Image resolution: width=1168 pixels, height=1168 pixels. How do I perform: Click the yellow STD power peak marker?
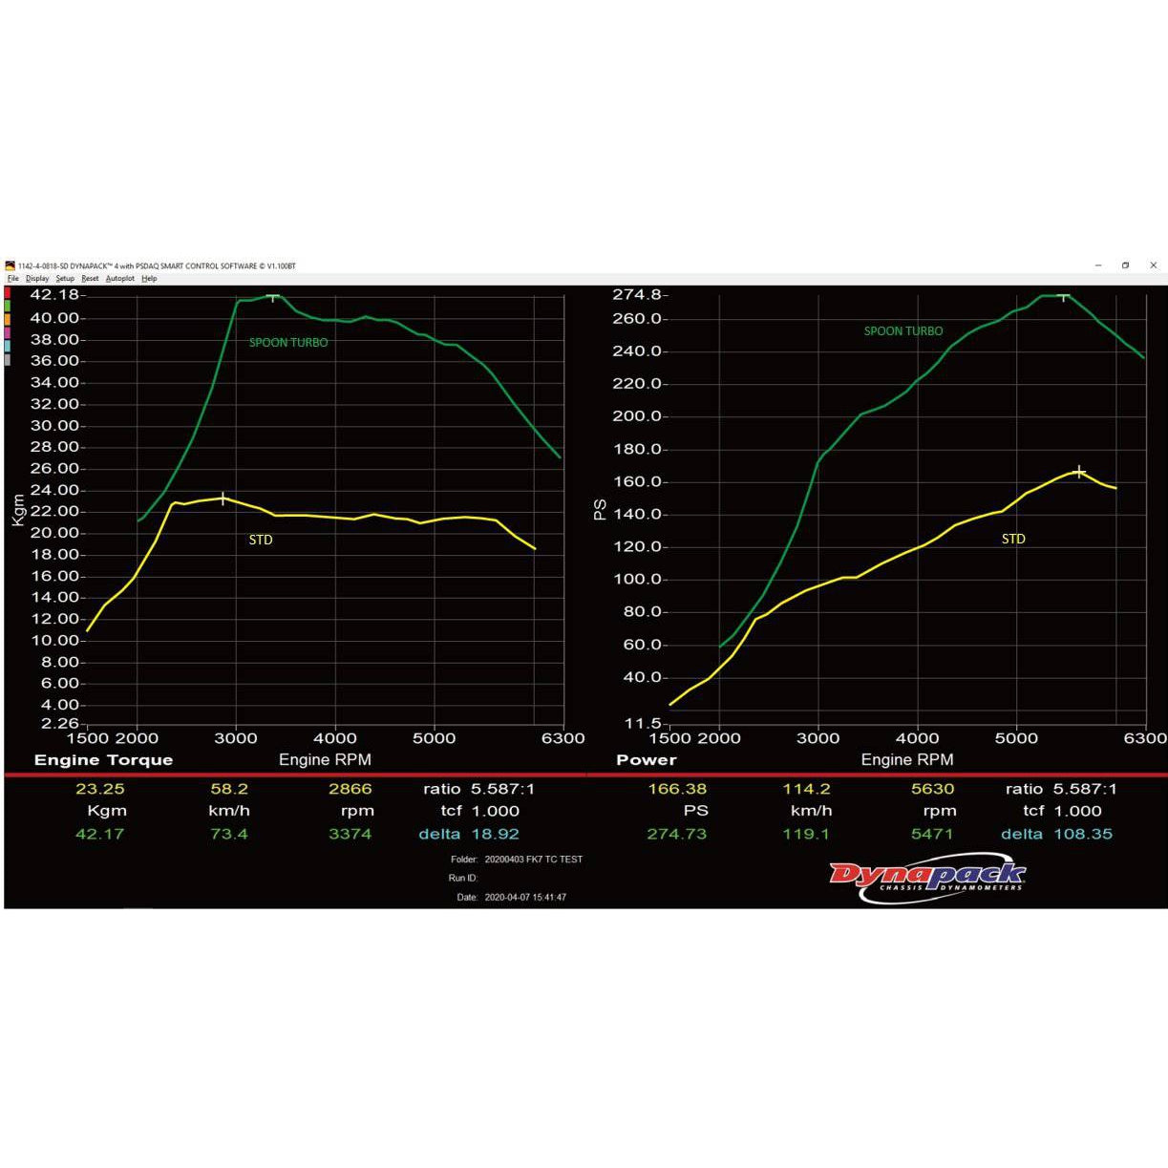(1079, 472)
